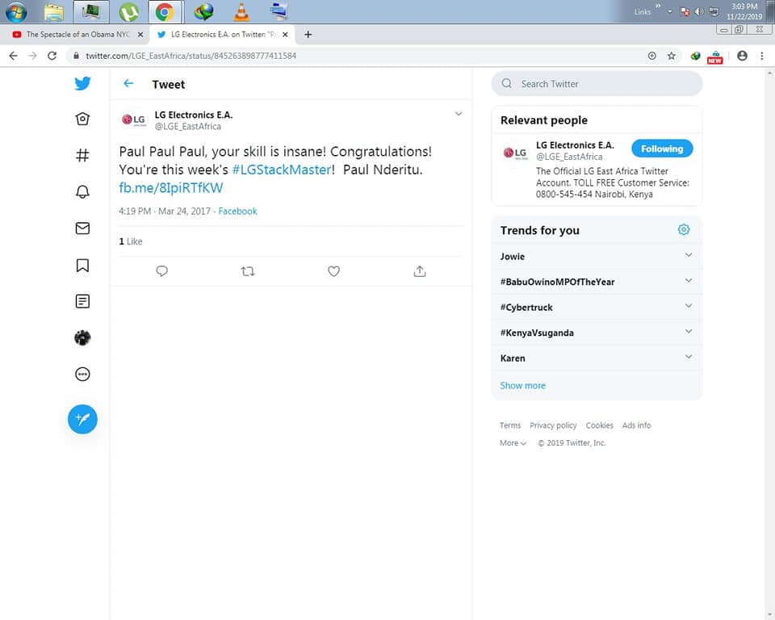The height and width of the screenshot is (620, 775).
Task: Open Messages envelope icon
Action: point(82,228)
